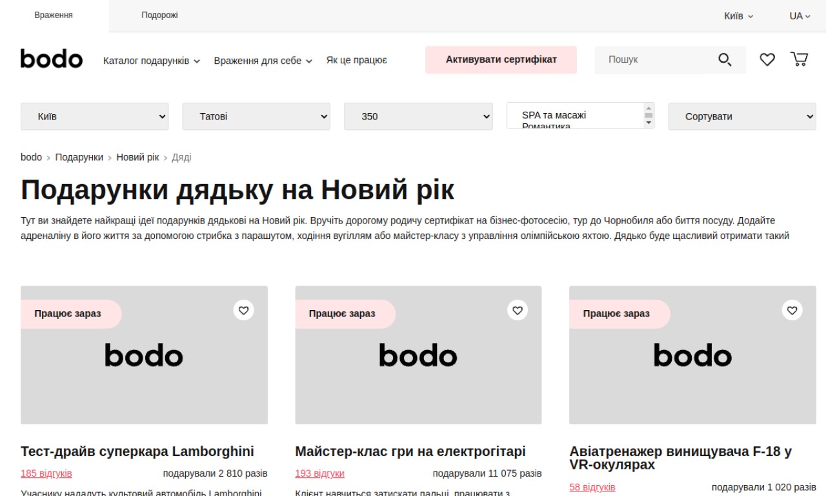Open the Татові recipient filter dropdown
This screenshot has width=826, height=496.
256,116
